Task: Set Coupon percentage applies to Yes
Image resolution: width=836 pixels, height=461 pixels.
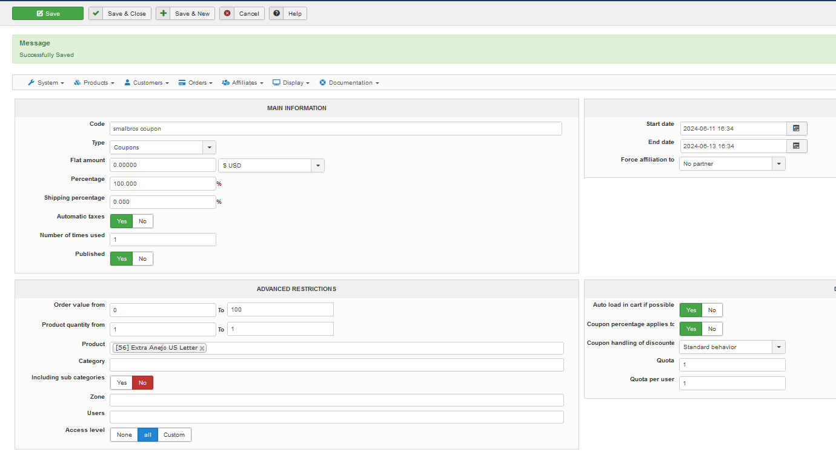Action: tap(691, 329)
